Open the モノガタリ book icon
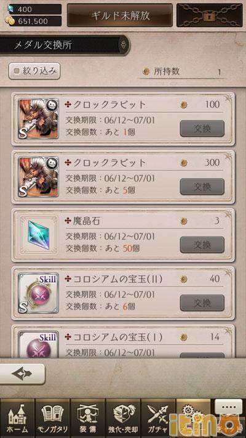 (52, 418)
